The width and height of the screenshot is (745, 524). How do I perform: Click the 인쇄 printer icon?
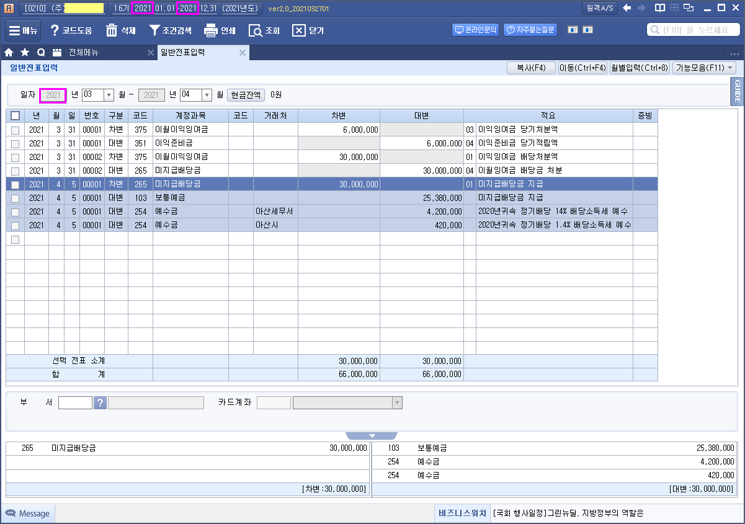(211, 30)
